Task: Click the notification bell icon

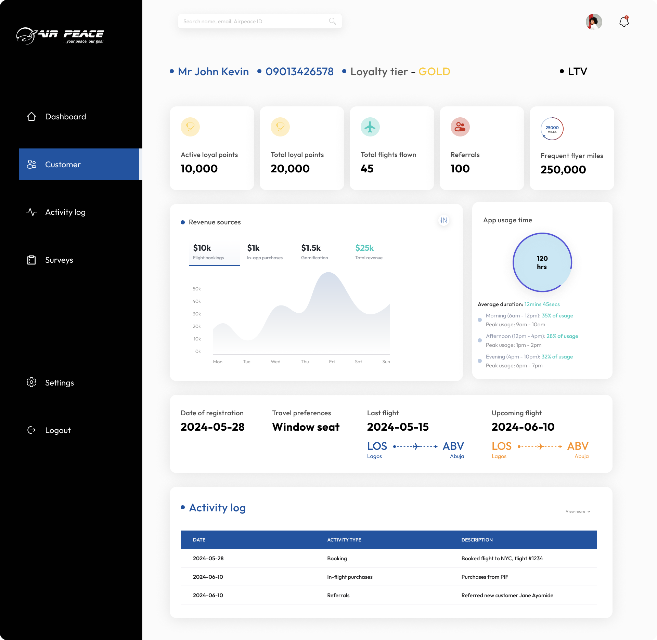Action: 624,22
